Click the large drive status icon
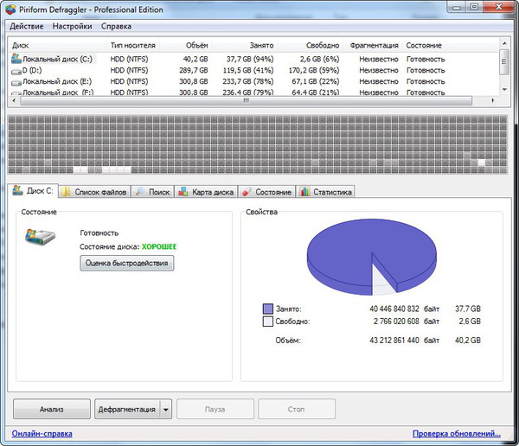Screen dimensions: 519x446 pyautogui.click(x=42, y=239)
